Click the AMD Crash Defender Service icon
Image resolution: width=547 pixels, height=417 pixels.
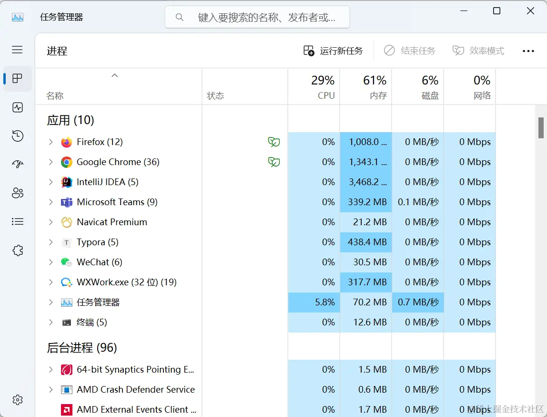pos(66,389)
